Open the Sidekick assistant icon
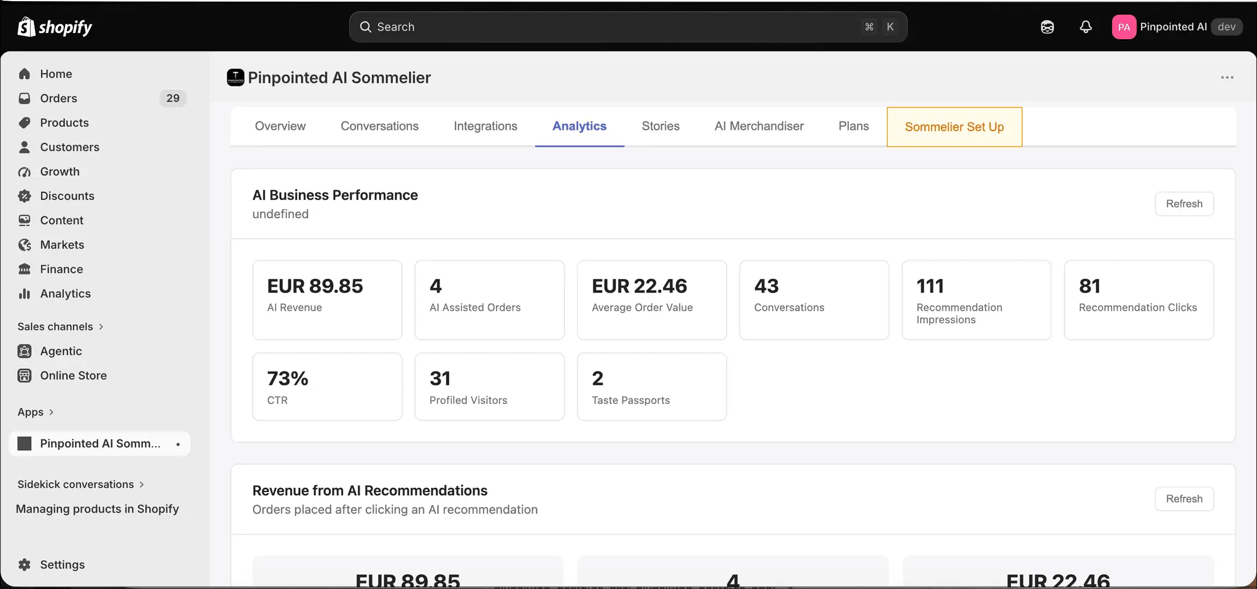The height and width of the screenshot is (589, 1257). pos(1047,27)
